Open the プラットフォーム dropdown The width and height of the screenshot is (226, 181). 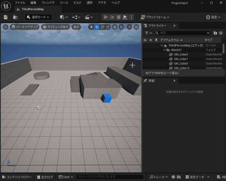[x=155, y=17]
